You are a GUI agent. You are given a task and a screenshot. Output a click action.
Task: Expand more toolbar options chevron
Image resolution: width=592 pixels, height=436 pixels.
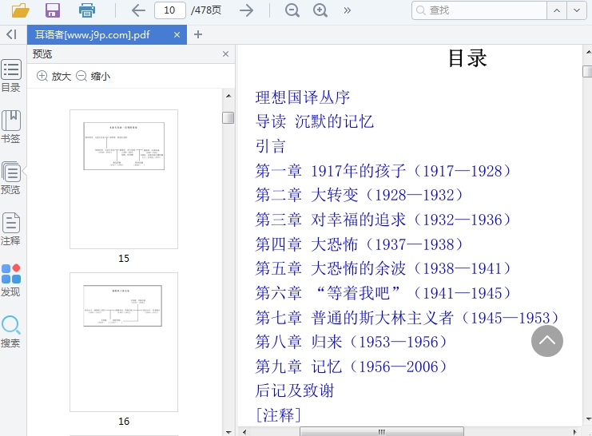347,10
